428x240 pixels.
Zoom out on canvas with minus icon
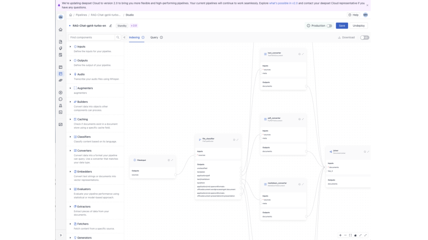tap(345, 235)
